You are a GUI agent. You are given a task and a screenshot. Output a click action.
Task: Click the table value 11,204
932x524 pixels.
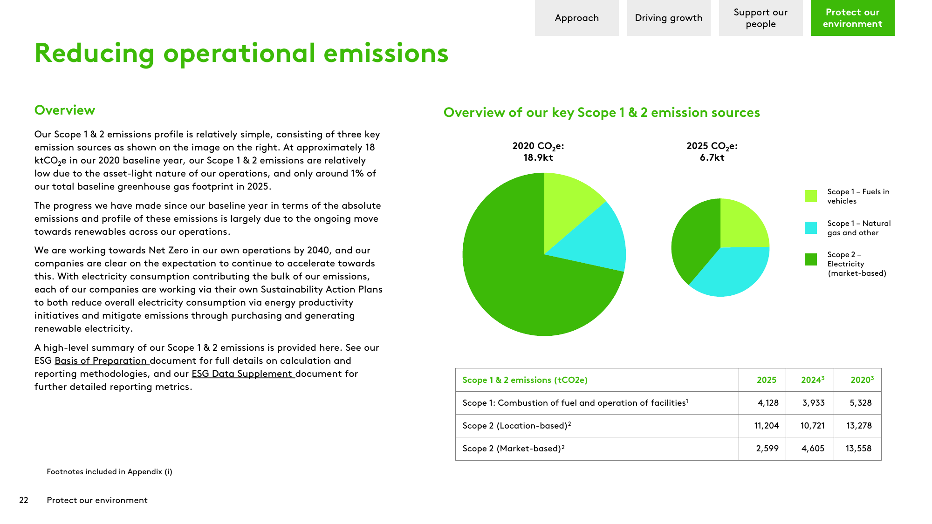pyautogui.click(x=767, y=426)
